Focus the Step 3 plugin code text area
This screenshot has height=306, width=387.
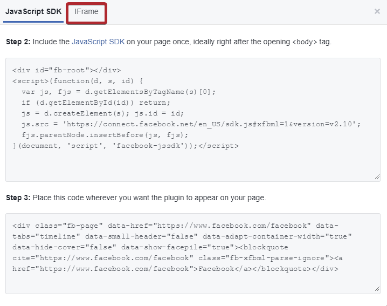193,254
